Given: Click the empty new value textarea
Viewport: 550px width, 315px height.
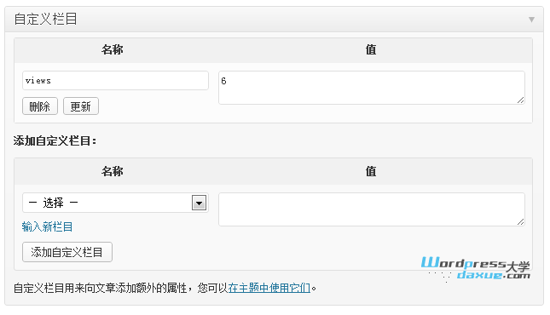Looking at the screenshot, I should click(372, 209).
